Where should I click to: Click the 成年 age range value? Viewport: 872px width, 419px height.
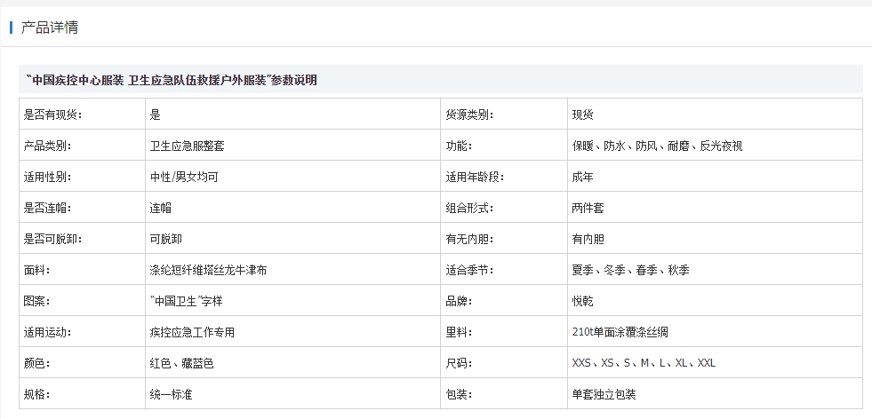583,178
